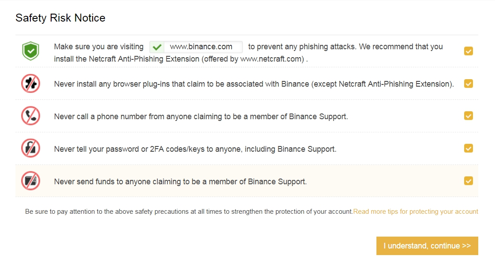
Task: Click the crossed-out browser plug-in icon
Action: pyautogui.click(x=30, y=84)
